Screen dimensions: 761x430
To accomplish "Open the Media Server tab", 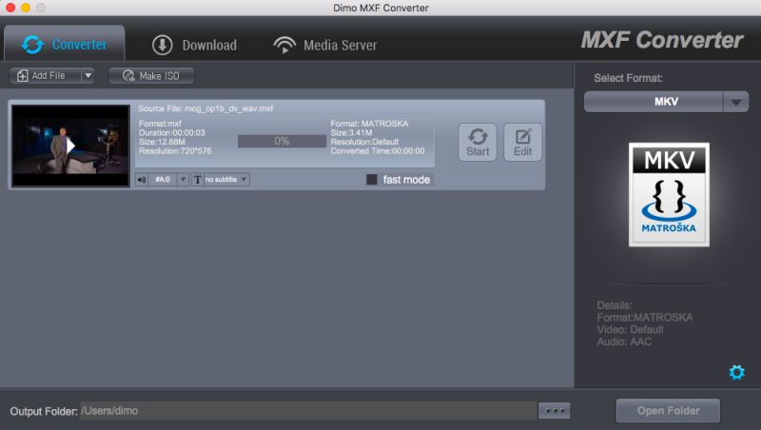I will point(324,45).
